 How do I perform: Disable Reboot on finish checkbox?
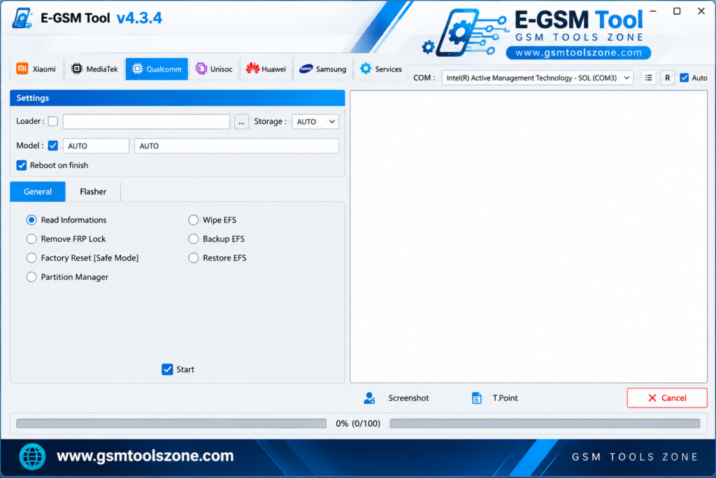coord(22,165)
